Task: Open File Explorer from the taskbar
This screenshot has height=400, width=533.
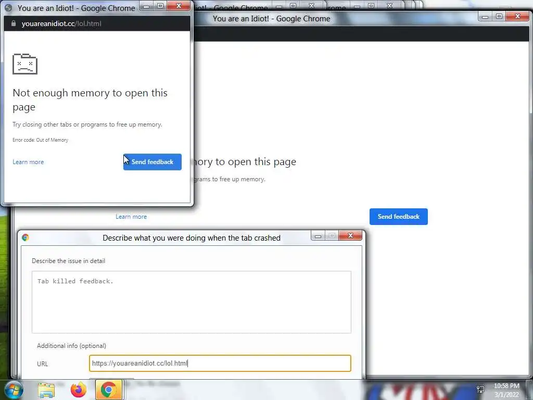Action: click(46, 390)
